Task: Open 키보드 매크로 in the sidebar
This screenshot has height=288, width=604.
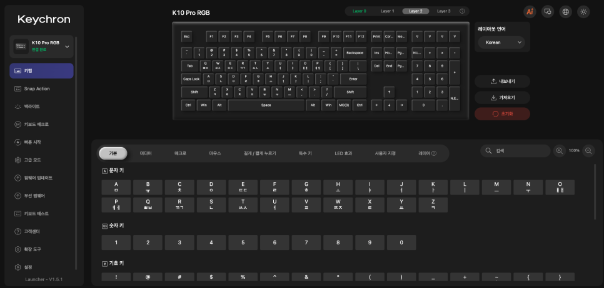Action: [x=42, y=125]
